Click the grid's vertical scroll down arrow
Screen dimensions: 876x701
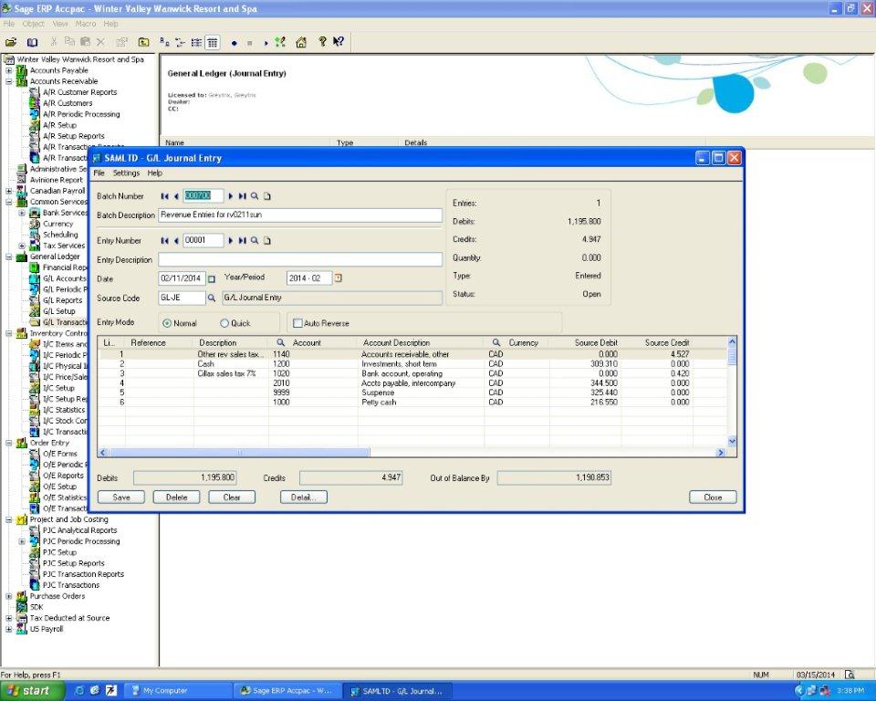(732, 442)
